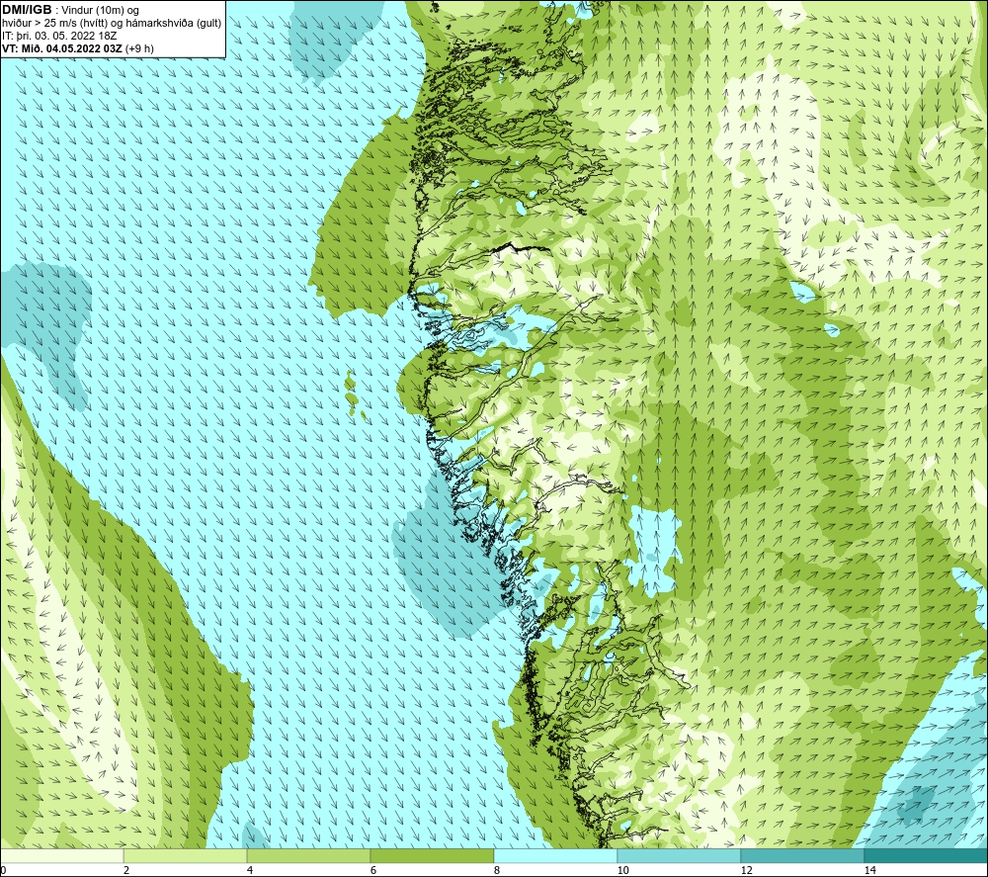Viewport: 988px width, 877px height.
Task: Click the 10–12 m/s turquoise swatch
Action: 680,856
